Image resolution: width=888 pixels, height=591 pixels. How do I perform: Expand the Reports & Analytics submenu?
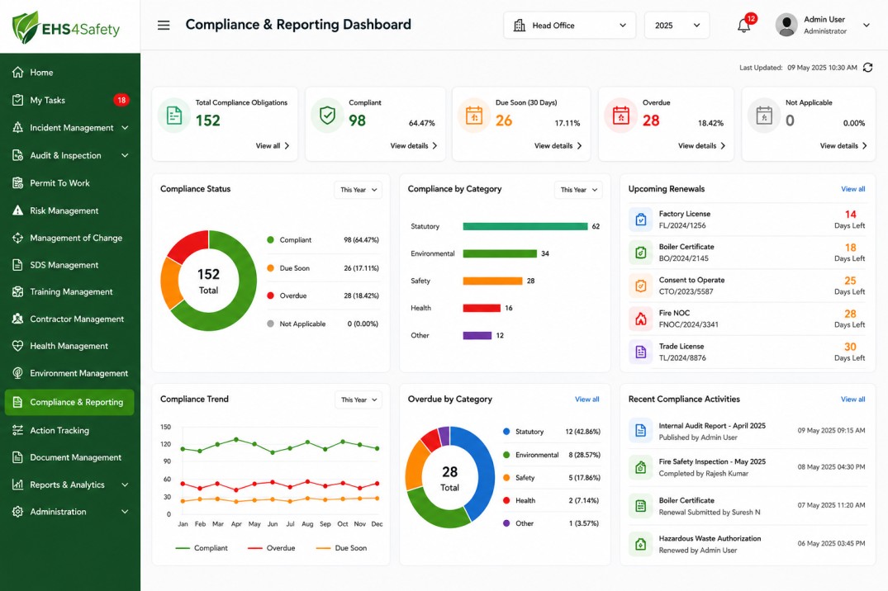click(126, 485)
